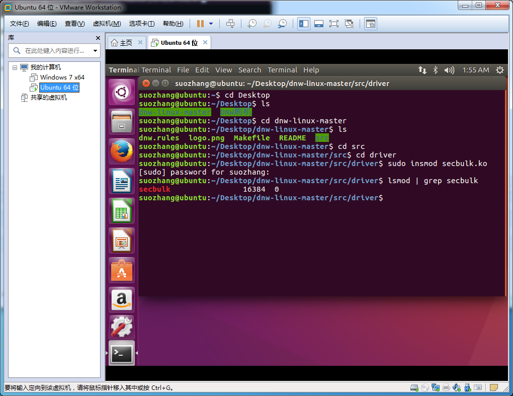Open the 虚拟机(M) menu
Viewport: 513px width, 396px height.
107,24
